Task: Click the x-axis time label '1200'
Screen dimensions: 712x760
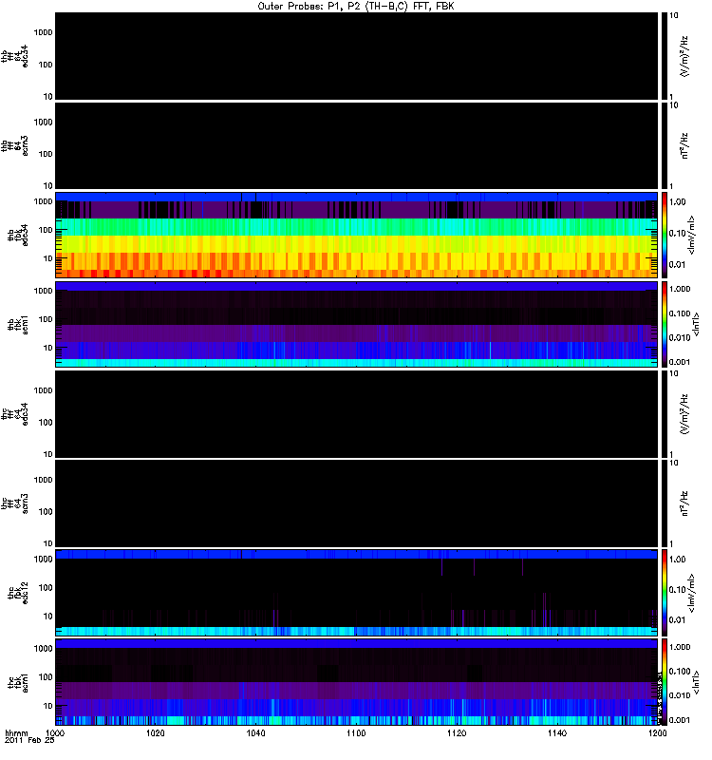Action: [658, 732]
